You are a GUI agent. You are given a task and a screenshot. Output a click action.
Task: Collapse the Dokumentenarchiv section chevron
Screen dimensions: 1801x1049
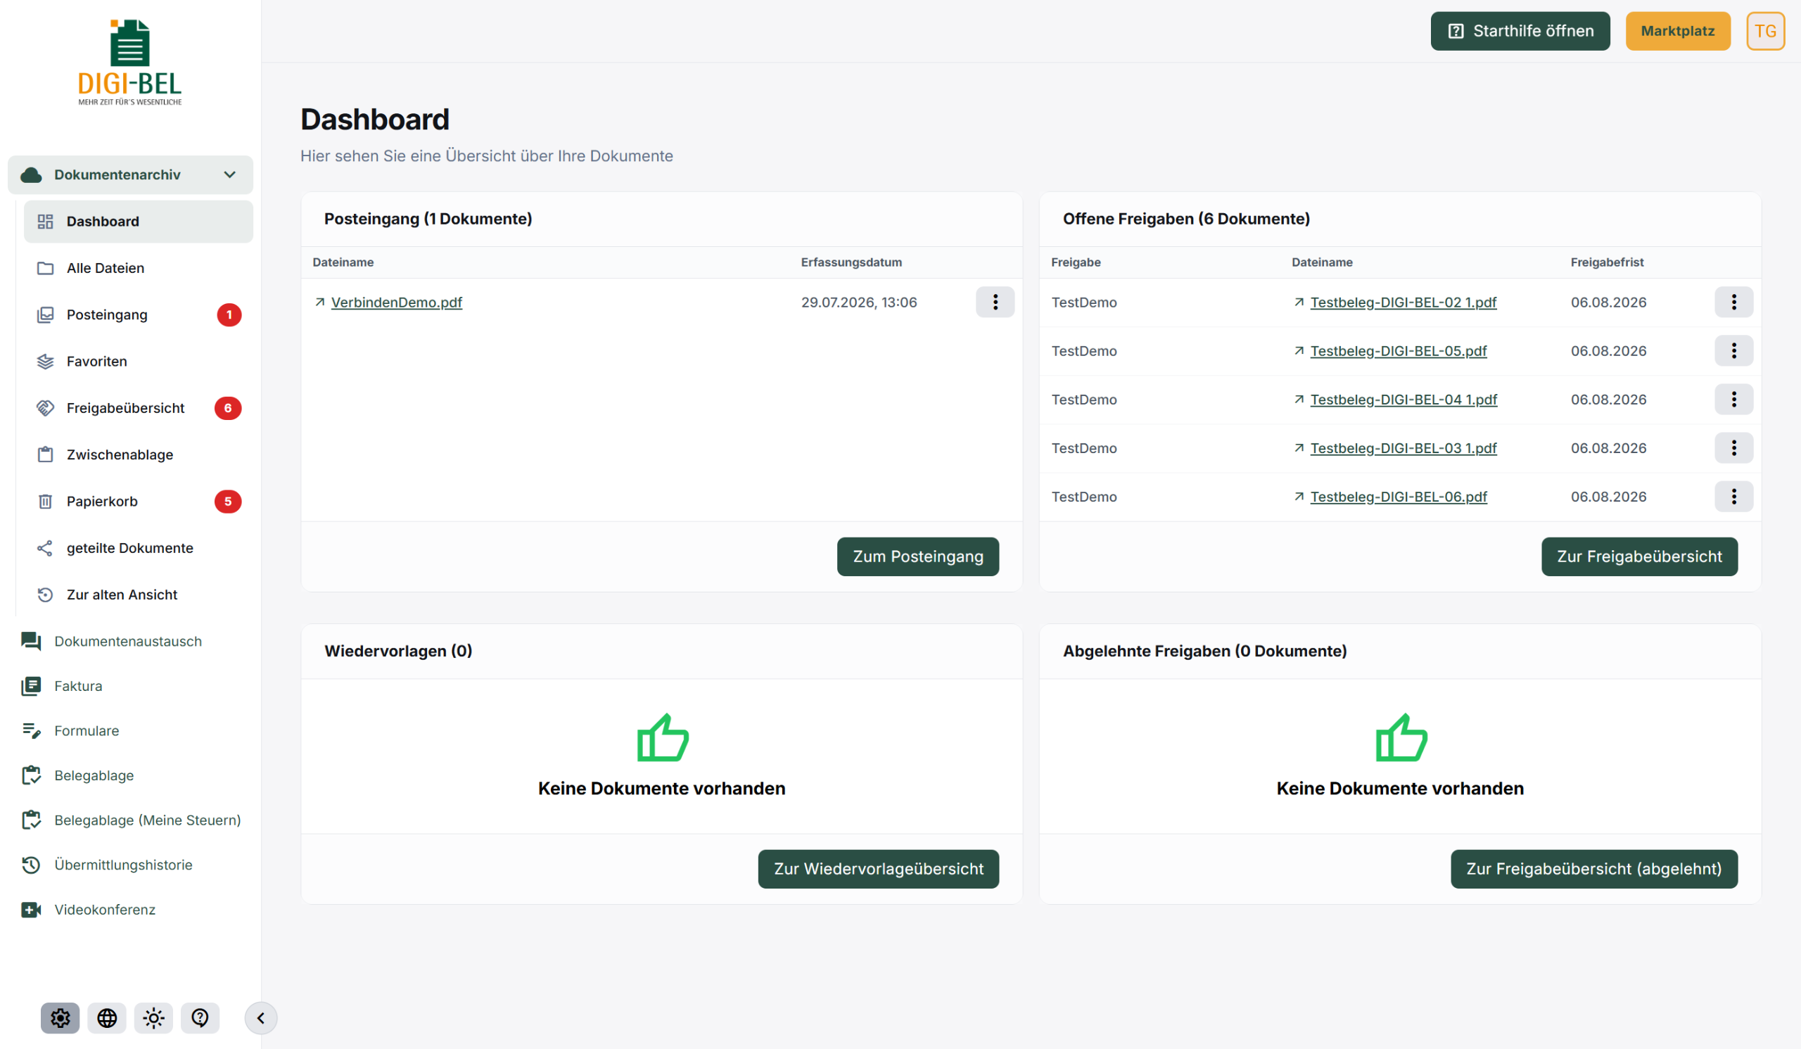229,174
